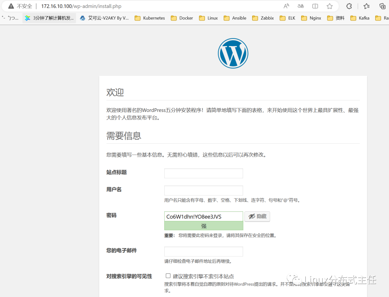Open the Nginx bookmark folder
This screenshot has height=297, width=389.
click(311, 18)
